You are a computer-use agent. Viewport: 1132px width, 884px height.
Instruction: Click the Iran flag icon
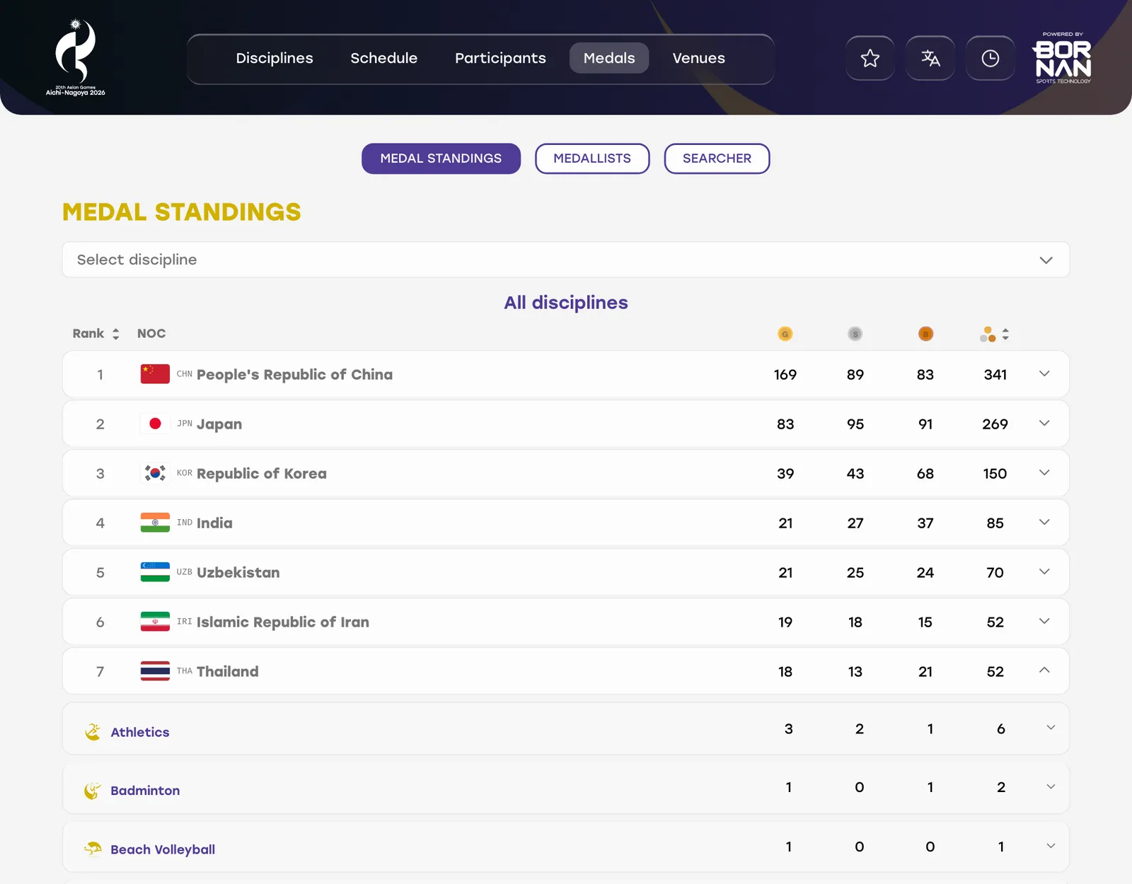point(155,622)
